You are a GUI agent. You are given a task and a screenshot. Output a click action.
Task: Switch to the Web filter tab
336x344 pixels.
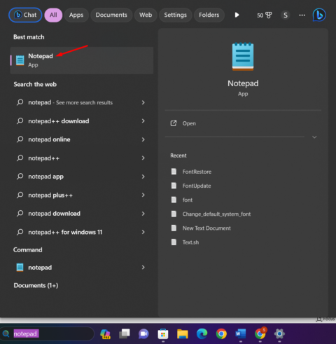(x=146, y=15)
